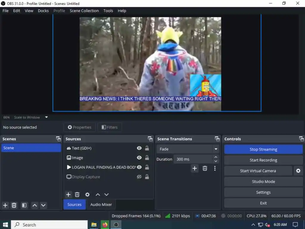This screenshot has height=229, width=305.
Task: Show the Display Capture source
Action: click(x=139, y=177)
